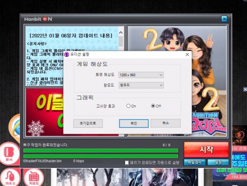Click the 키보드 keyboard icon
Screen dimensions: 247x186
34,177
